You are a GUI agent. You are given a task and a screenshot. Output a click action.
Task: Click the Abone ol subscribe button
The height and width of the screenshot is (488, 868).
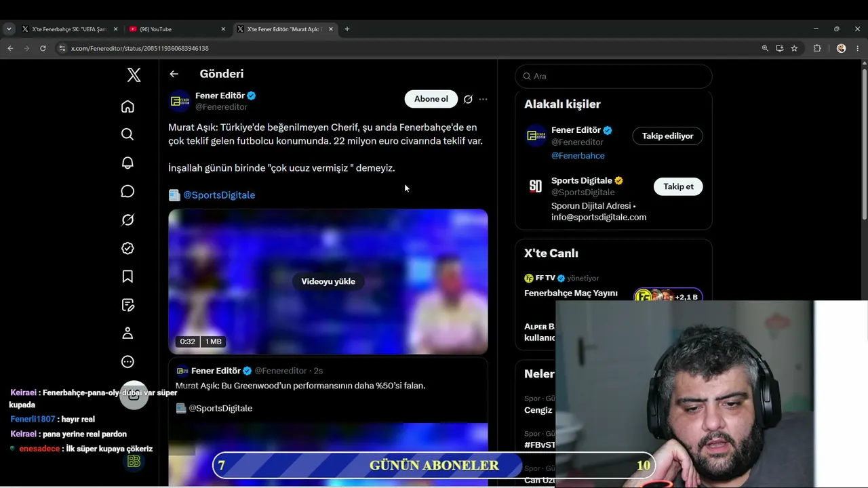coord(431,99)
